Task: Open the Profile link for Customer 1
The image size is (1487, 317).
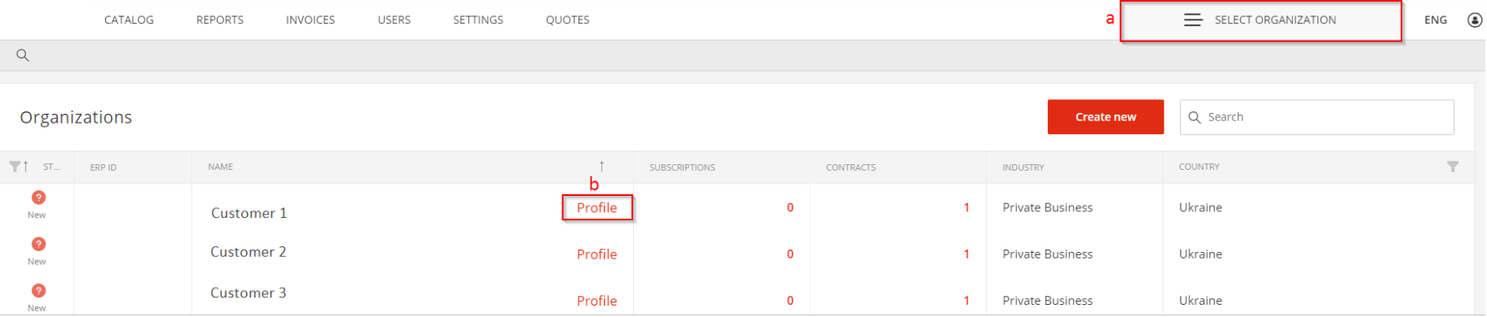Action: click(597, 208)
